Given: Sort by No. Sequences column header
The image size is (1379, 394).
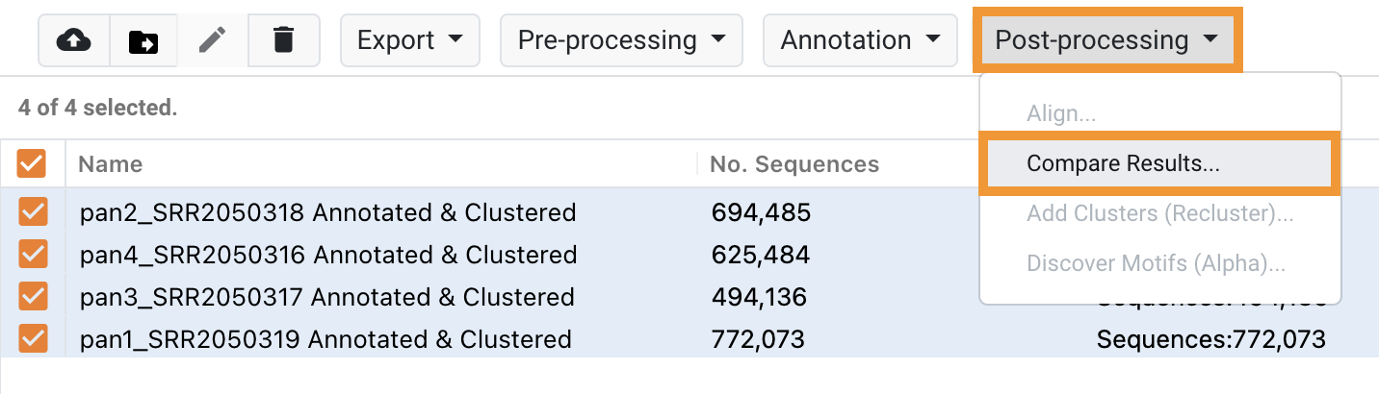Looking at the screenshot, I should tap(794, 164).
